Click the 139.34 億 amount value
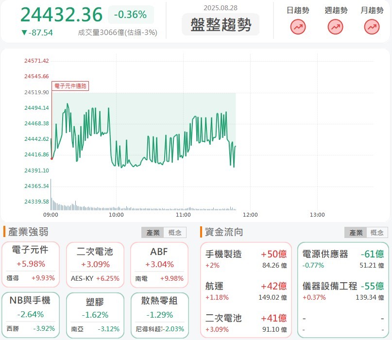Viewport: 392px width, 340px height. pos(370,297)
